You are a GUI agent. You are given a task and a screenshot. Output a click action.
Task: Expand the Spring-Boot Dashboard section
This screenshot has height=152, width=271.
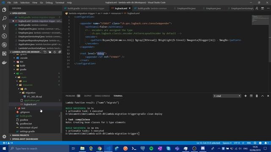tap(25, 139)
